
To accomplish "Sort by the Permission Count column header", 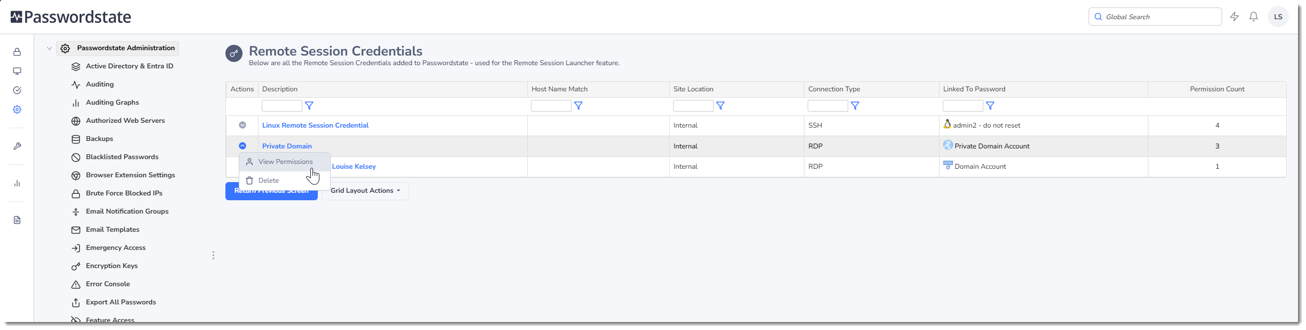I will click(1217, 89).
